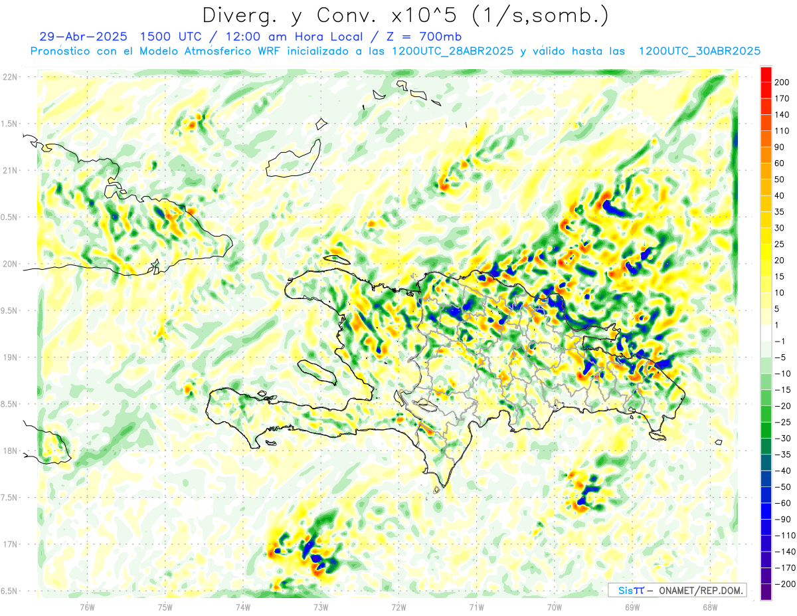Click the positive '25' color scale value
The width and height of the screenshot is (797, 616).
click(x=781, y=244)
